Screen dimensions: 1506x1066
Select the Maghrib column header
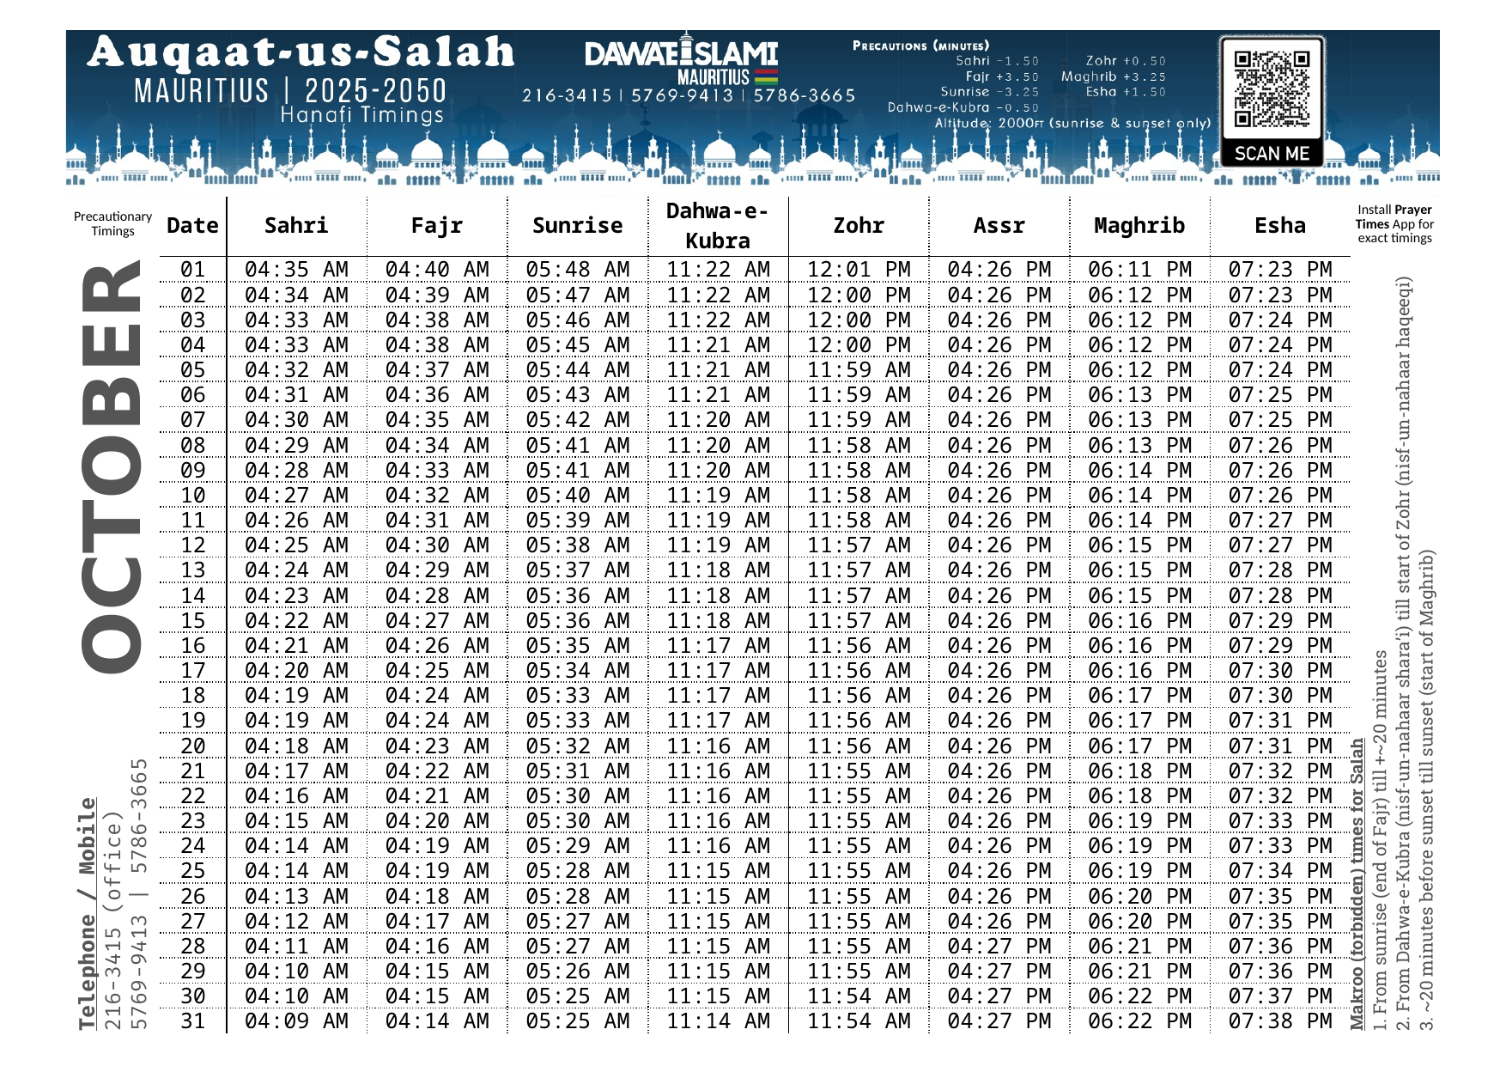[1139, 226]
